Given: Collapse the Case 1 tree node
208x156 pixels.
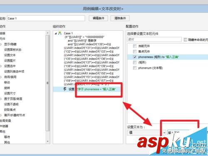Looking at the screenshot, I should click(56, 33).
